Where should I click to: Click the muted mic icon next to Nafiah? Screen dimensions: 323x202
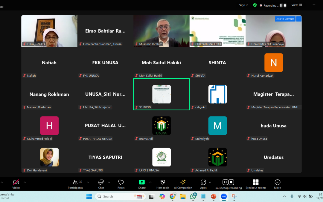[24, 76]
